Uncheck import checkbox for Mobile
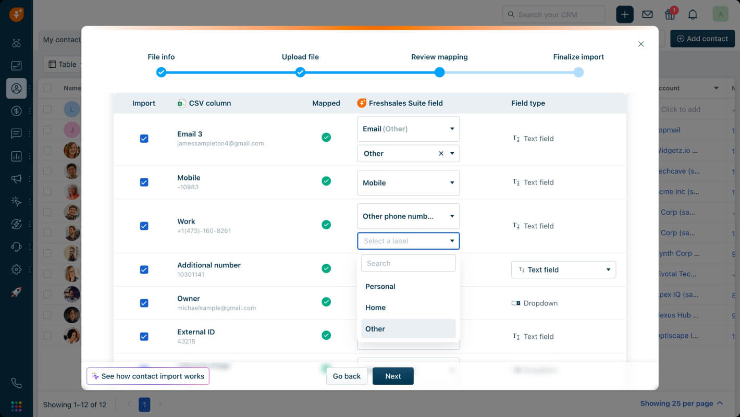The width and height of the screenshot is (740, 417). click(x=144, y=182)
